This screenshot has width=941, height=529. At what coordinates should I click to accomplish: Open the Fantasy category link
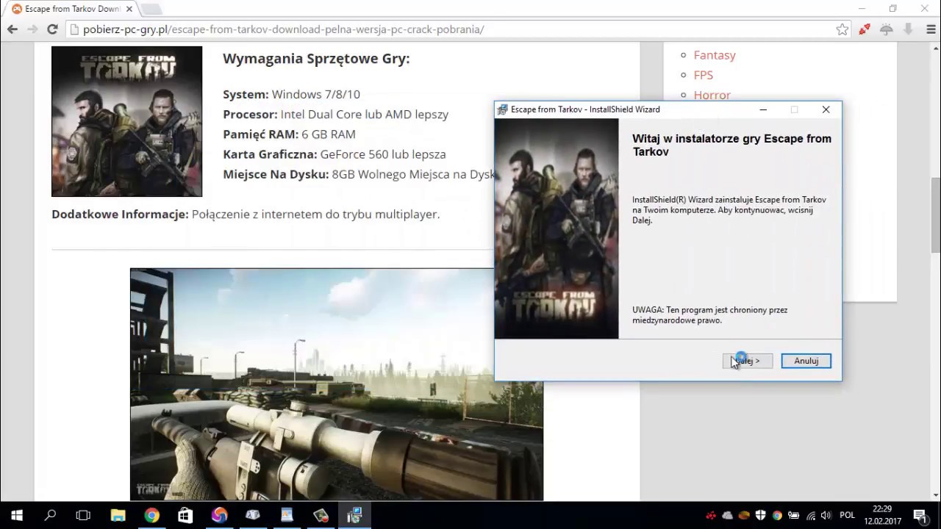(x=715, y=55)
